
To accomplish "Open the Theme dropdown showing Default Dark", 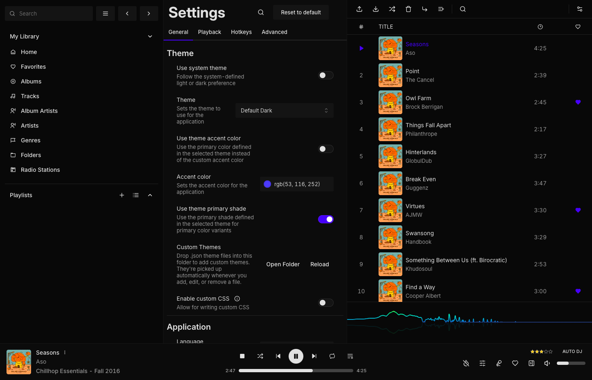I will click(285, 110).
